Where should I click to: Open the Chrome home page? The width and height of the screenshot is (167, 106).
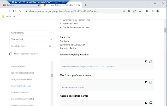pos(20,11)
